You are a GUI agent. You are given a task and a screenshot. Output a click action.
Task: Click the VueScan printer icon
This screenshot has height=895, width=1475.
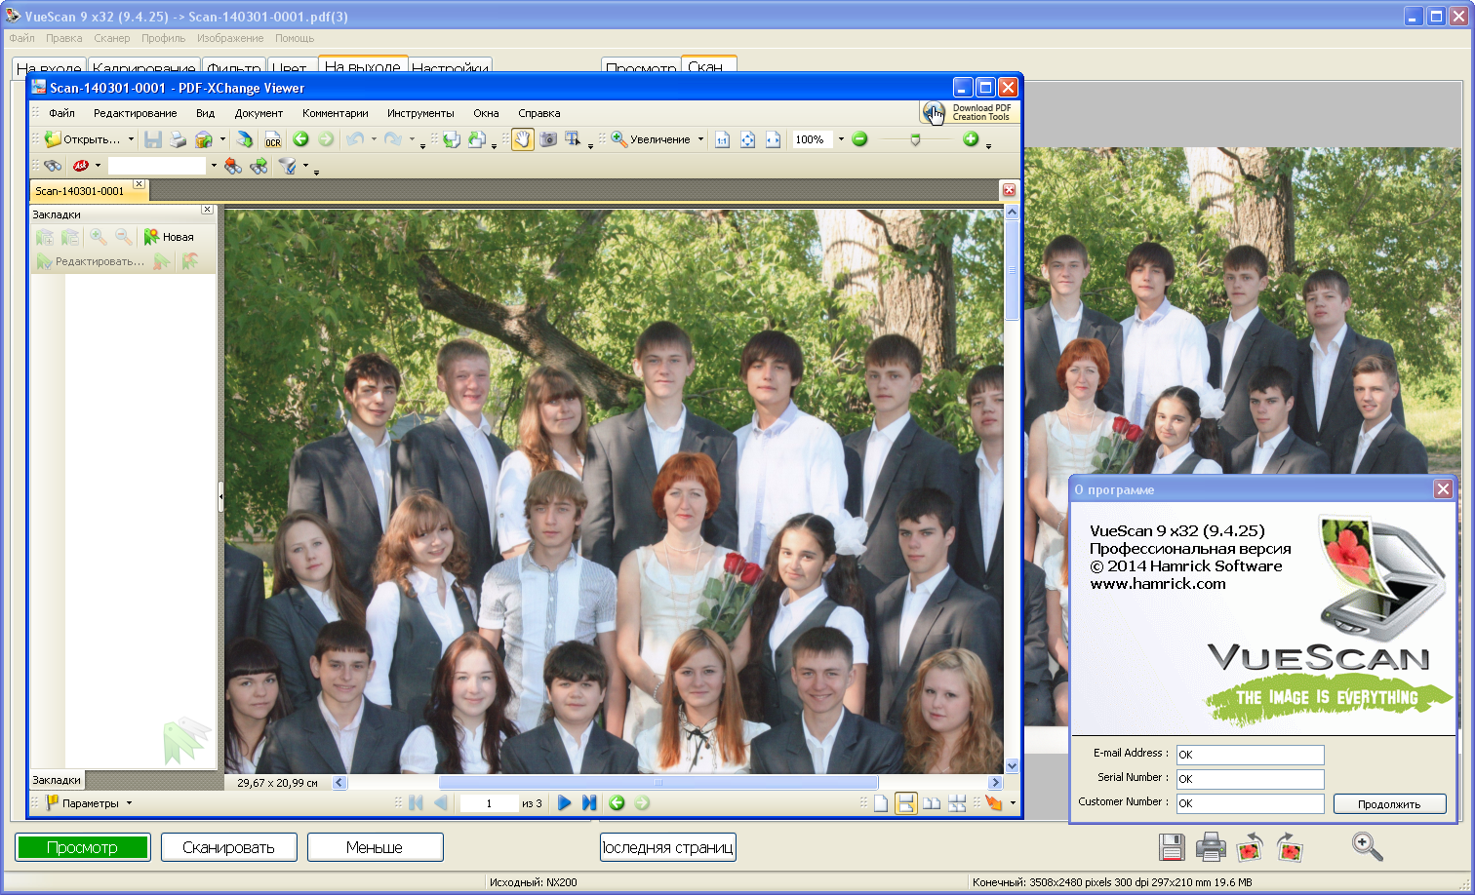pos(1211,847)
